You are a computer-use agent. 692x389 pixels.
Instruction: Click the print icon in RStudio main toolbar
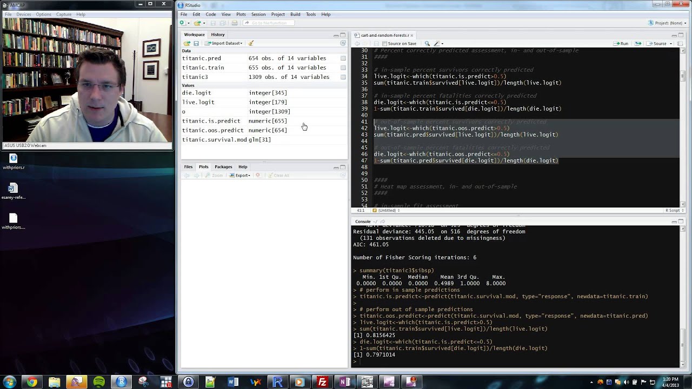click(x=234, y=23)
